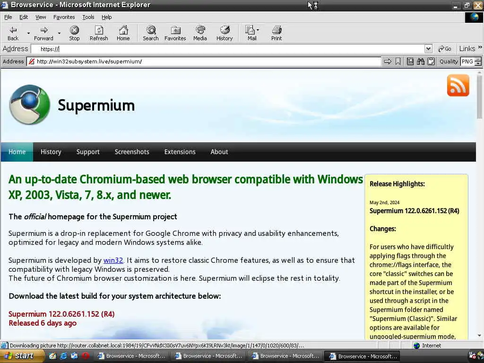Viewport: 484px width, 363px height.
Task: Click the Supermium logo image
Action: pos(30,104)
